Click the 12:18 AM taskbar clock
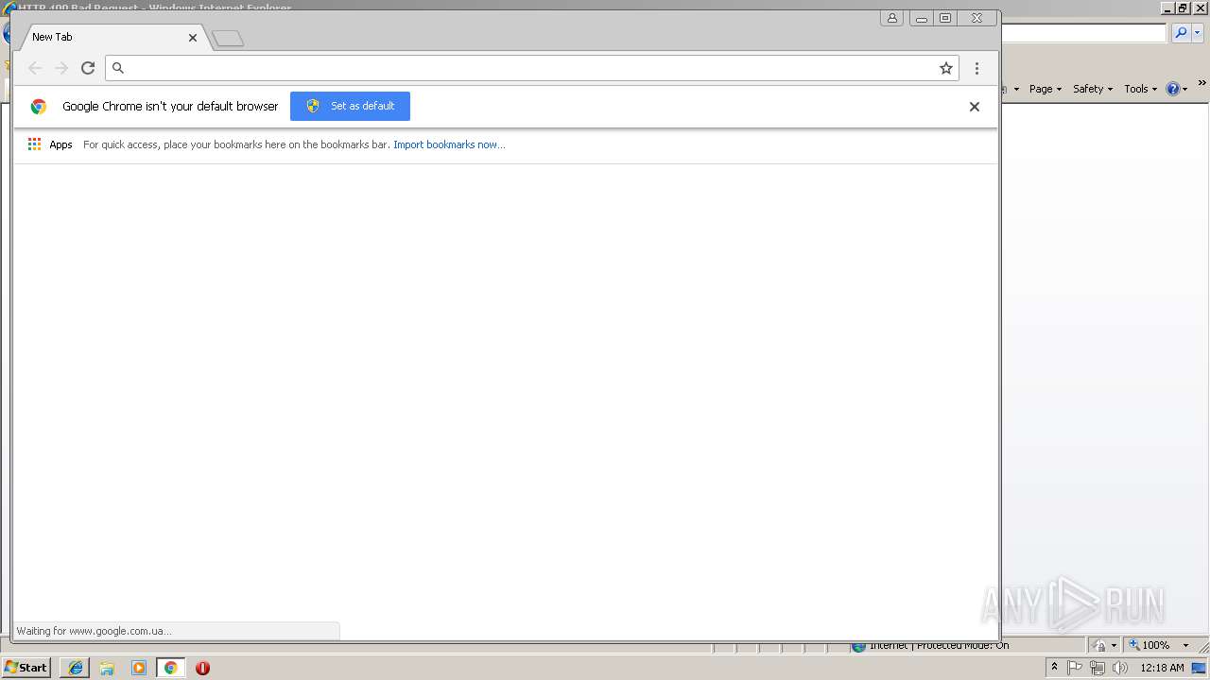 click(x=1162, y=668)
